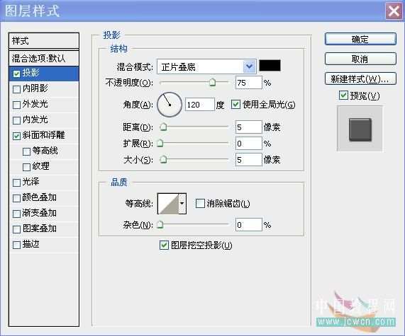The height and width of the screenshot is (336, 405).
Task: Enable the 颜色叠加 checkbox
Action: pos(16,198)
